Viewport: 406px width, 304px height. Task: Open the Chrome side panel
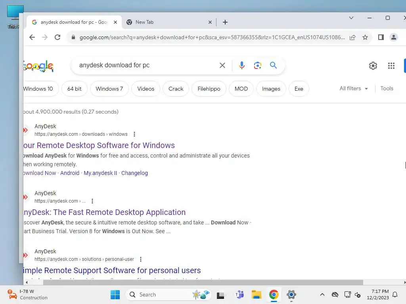(381, 37)
